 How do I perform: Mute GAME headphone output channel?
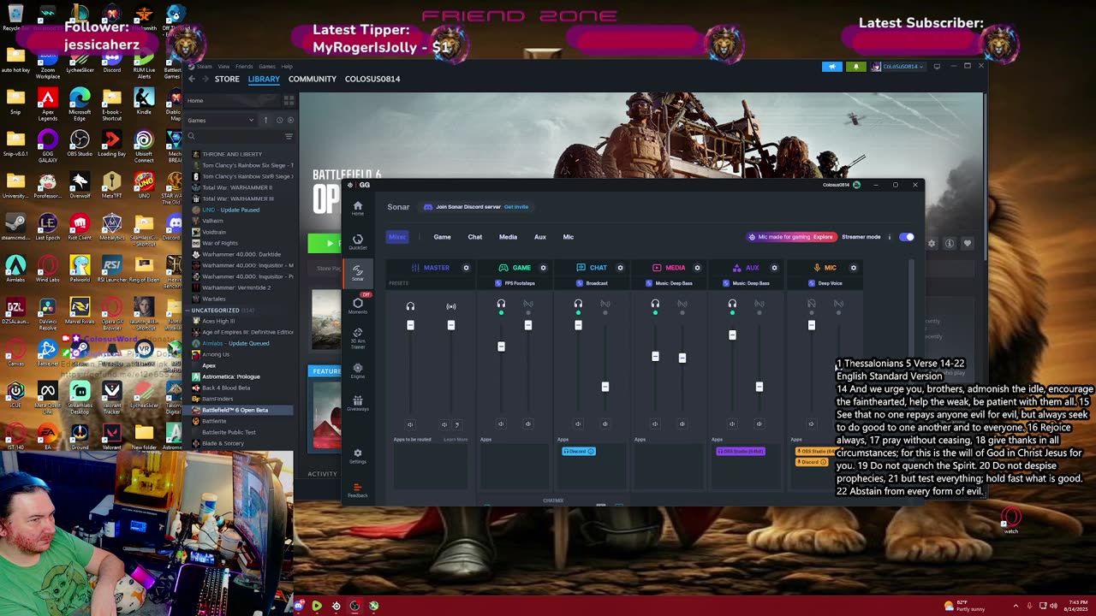pos(501,423)
